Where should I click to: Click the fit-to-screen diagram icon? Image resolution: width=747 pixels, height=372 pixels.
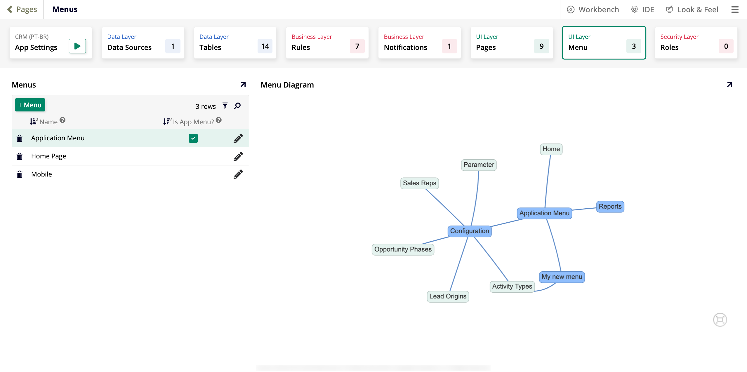(720, 320)
